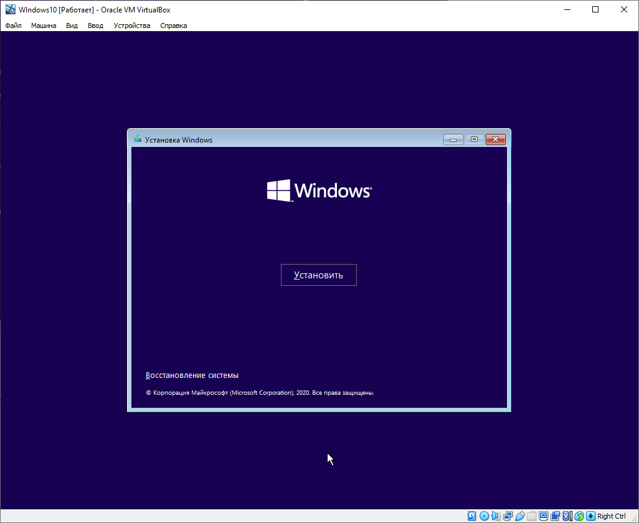Close the Установка Windows dialog
639x523 pixels.
pyautogui.click(x=496, y=139)
